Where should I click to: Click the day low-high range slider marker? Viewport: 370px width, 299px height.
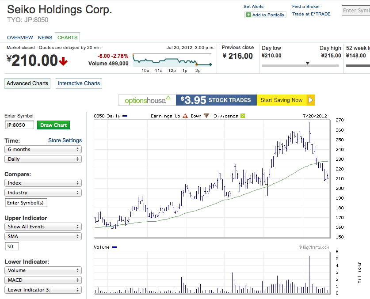308,64
